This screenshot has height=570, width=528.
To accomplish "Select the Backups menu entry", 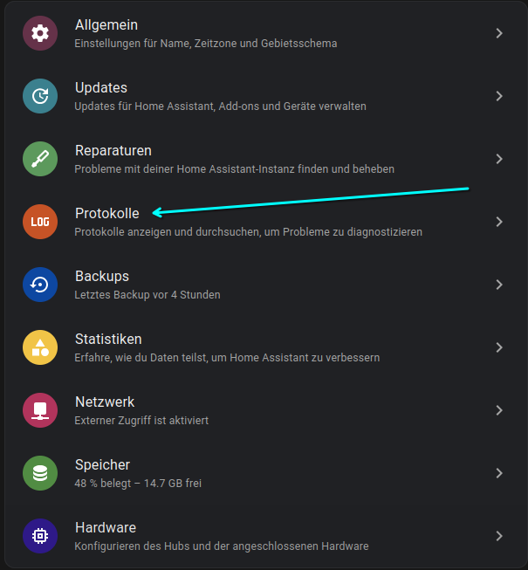I will 102,277.
